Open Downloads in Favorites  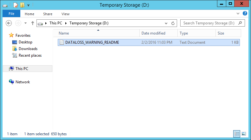28,49
